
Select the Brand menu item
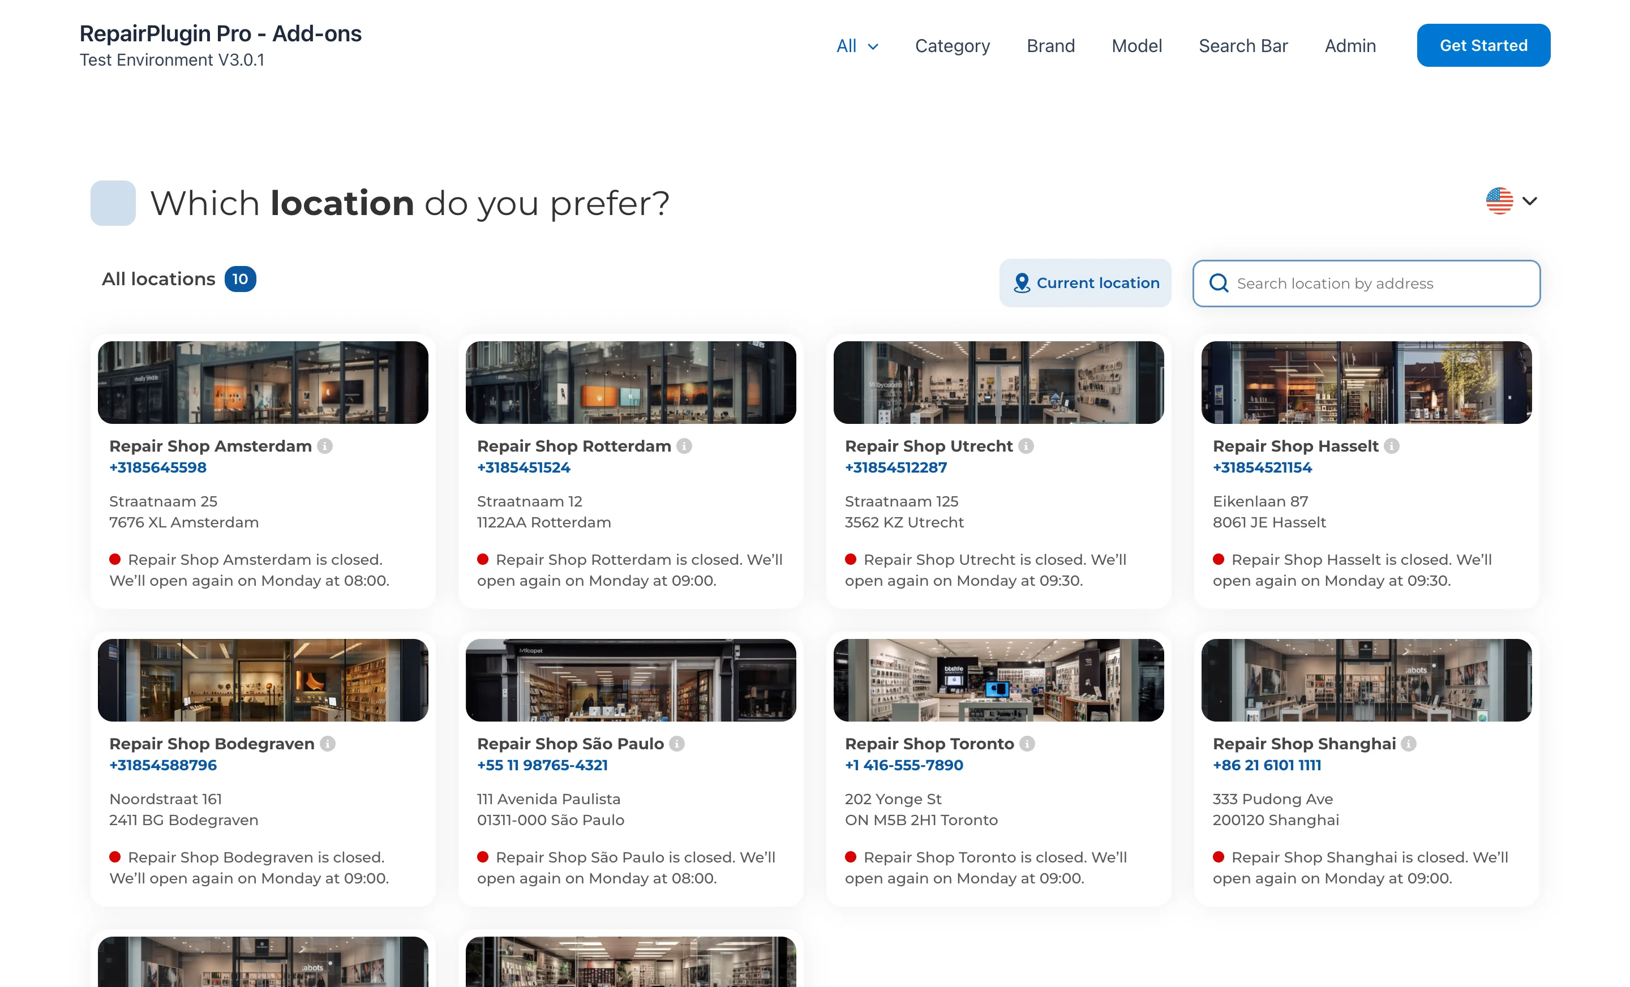tap(1050, 46)
